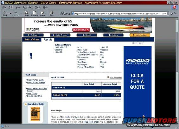Go to step 4 - Options
Screen dimensions: 179x129
[113, 35]
